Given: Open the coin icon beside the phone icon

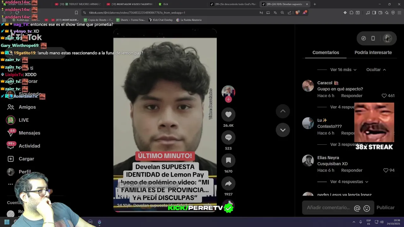Looking at the screenshot, I should point(364,38).
